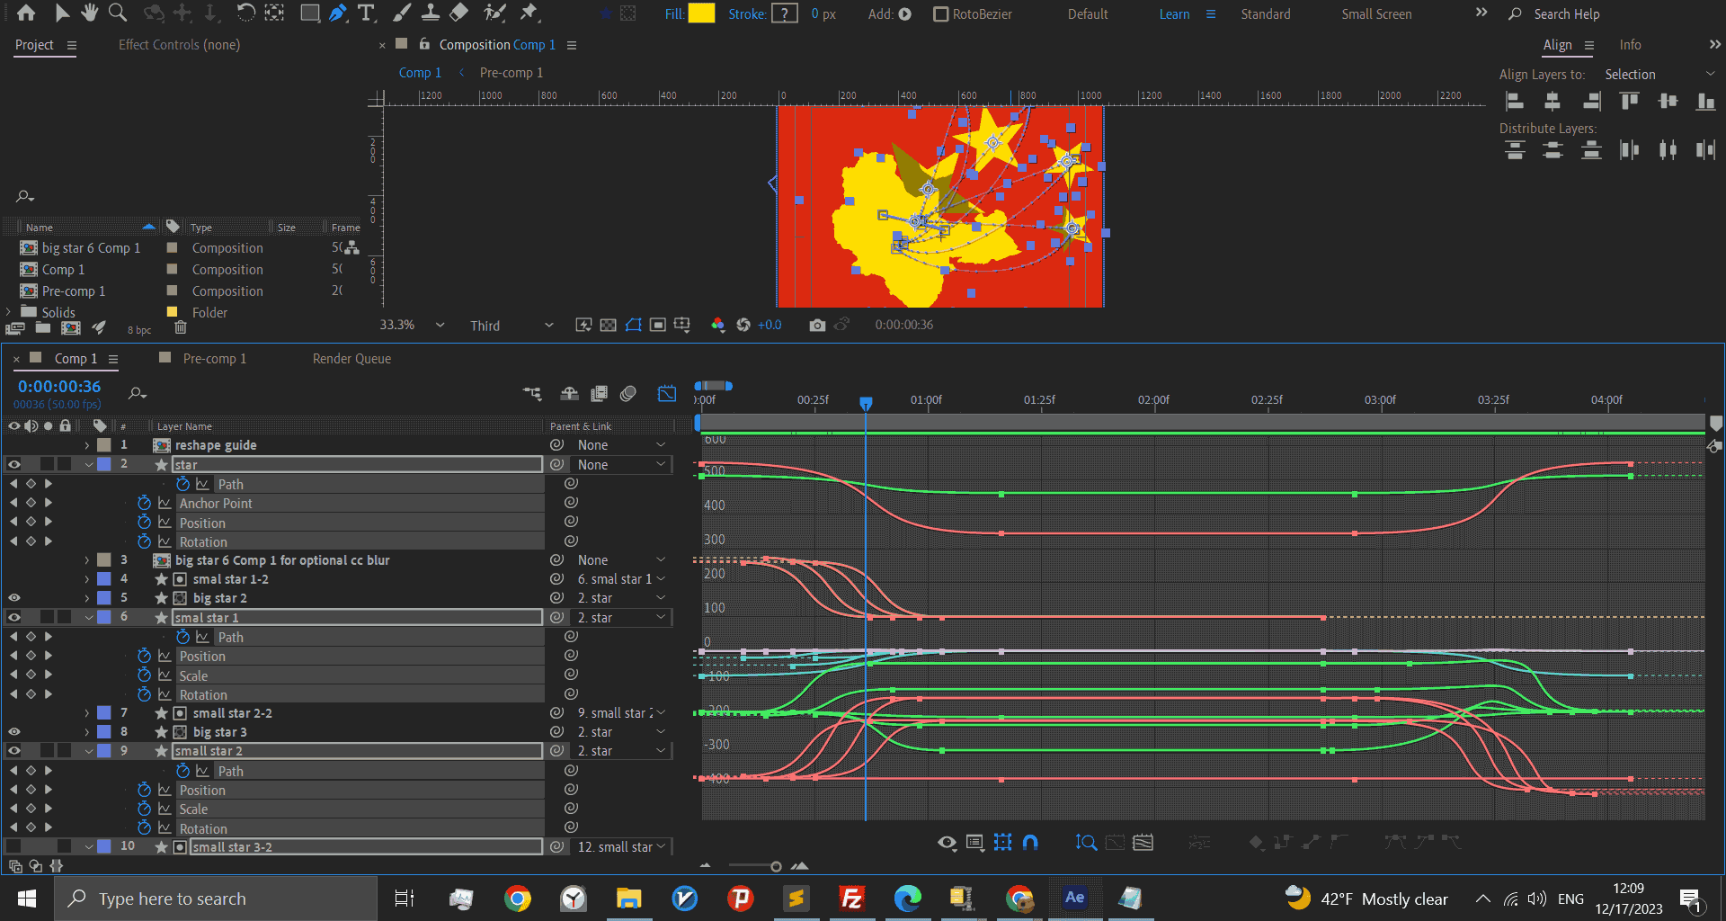
Task: Click the Stroke color swatch
Action: [784, 13]
